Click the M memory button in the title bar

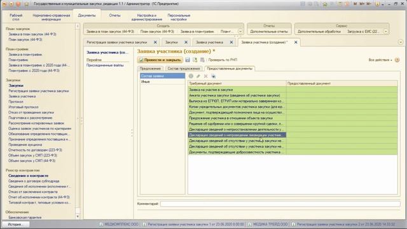pyautogui.click(x=355, y=4)
